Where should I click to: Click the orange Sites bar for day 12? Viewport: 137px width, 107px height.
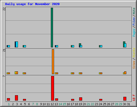coord(53,62)
